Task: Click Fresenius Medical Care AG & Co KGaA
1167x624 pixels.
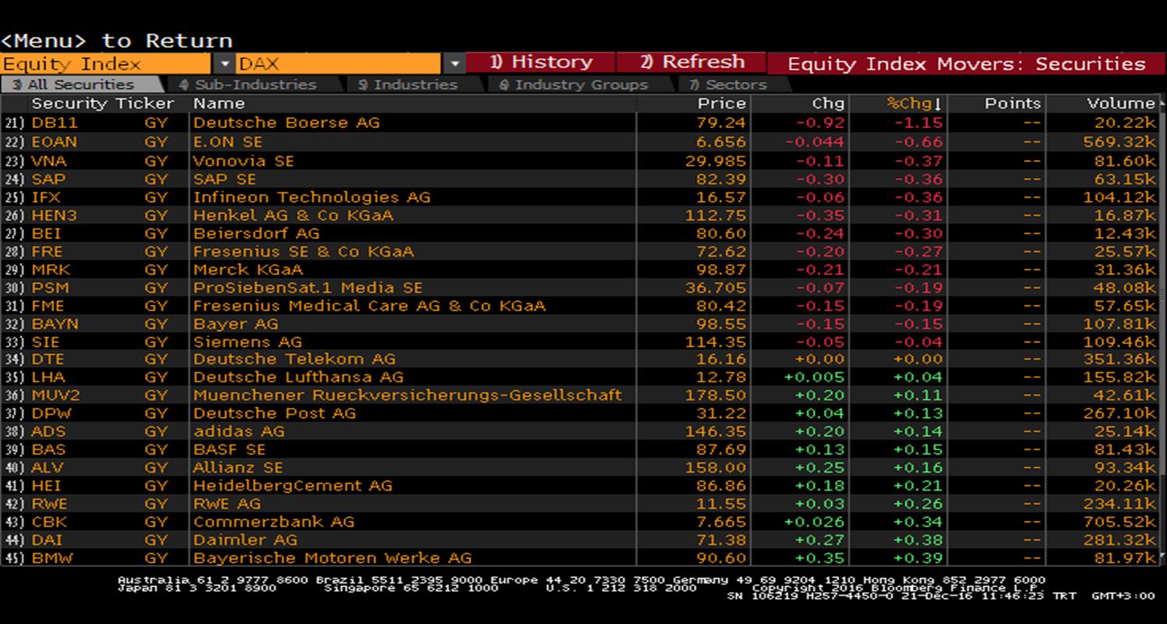Action: [370, 305]
